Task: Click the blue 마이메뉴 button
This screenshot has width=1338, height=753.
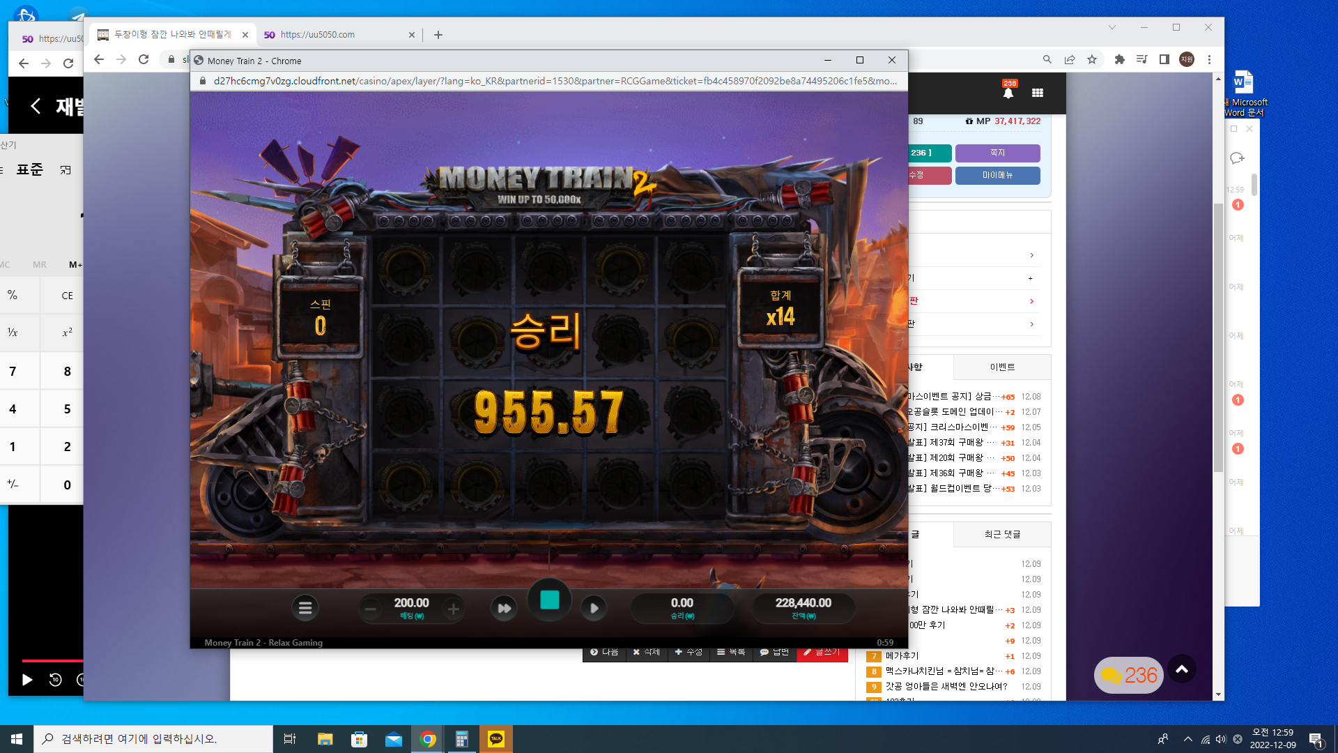Action: (997, 175)
